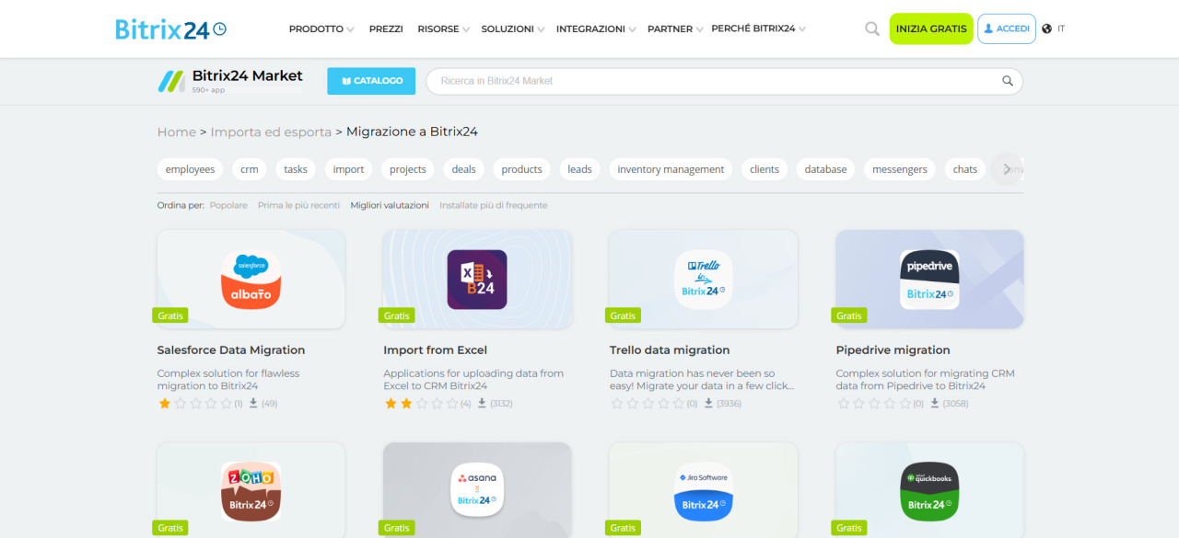Open the Bitrix24 logo home link
The width and height of the screenshot is (1179, 538).
click(170, 29)
